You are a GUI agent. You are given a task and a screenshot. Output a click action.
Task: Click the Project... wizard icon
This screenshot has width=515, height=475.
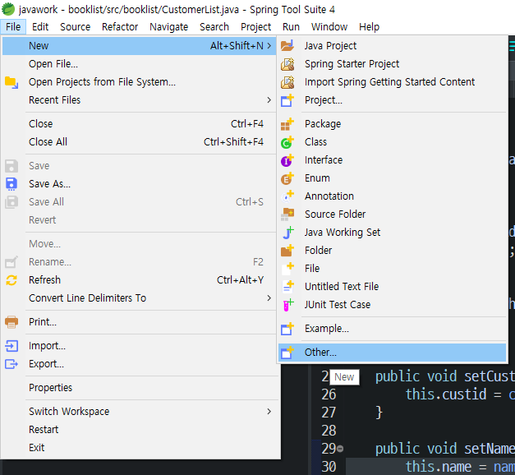tap(287, 100)
